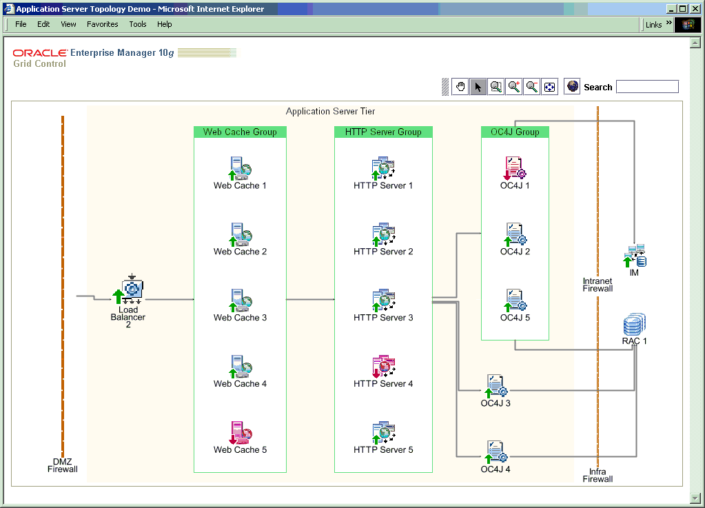Select the down HTTP Server 4 icon
The width and height of the screenshot is (705, 508).
(383, 367)
